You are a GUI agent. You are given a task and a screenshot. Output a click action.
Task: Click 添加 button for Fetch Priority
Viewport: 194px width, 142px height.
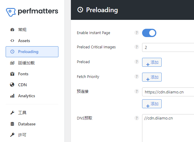point(152,77)
